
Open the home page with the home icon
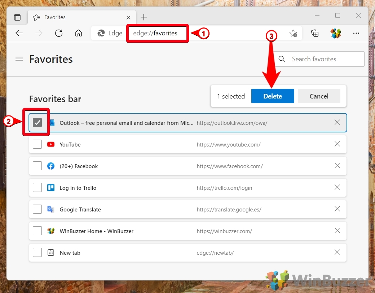tap(79, 33)
